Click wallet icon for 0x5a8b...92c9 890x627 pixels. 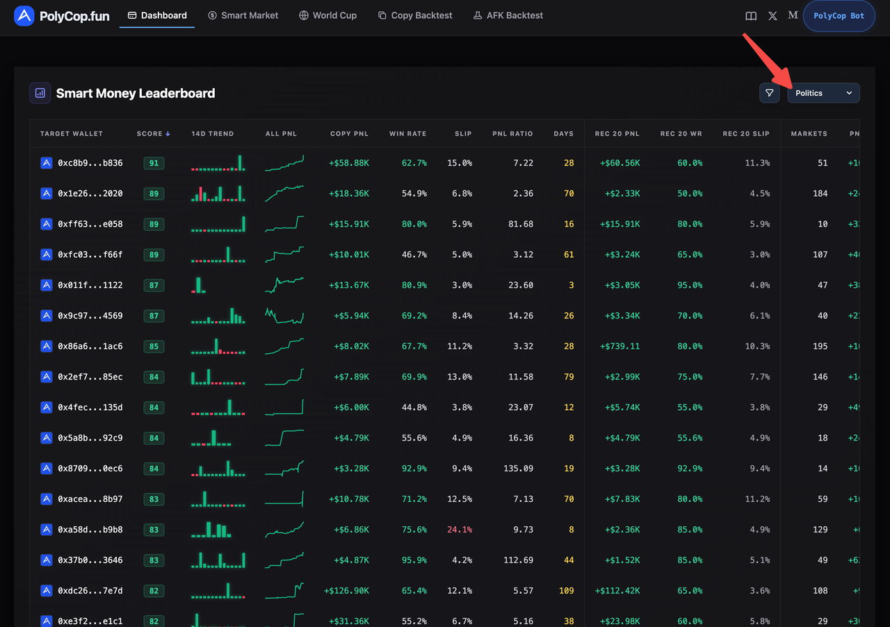(47, 438)
